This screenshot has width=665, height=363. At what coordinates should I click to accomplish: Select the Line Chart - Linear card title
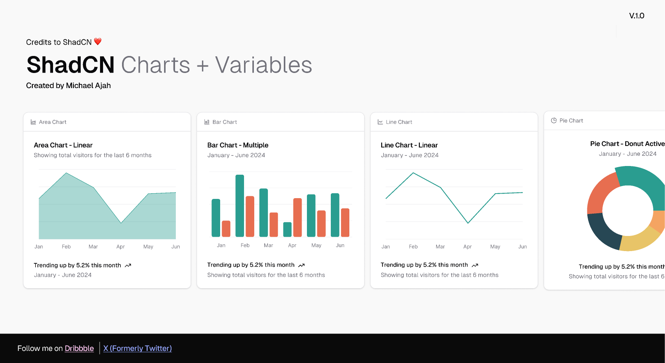point(409,145)
